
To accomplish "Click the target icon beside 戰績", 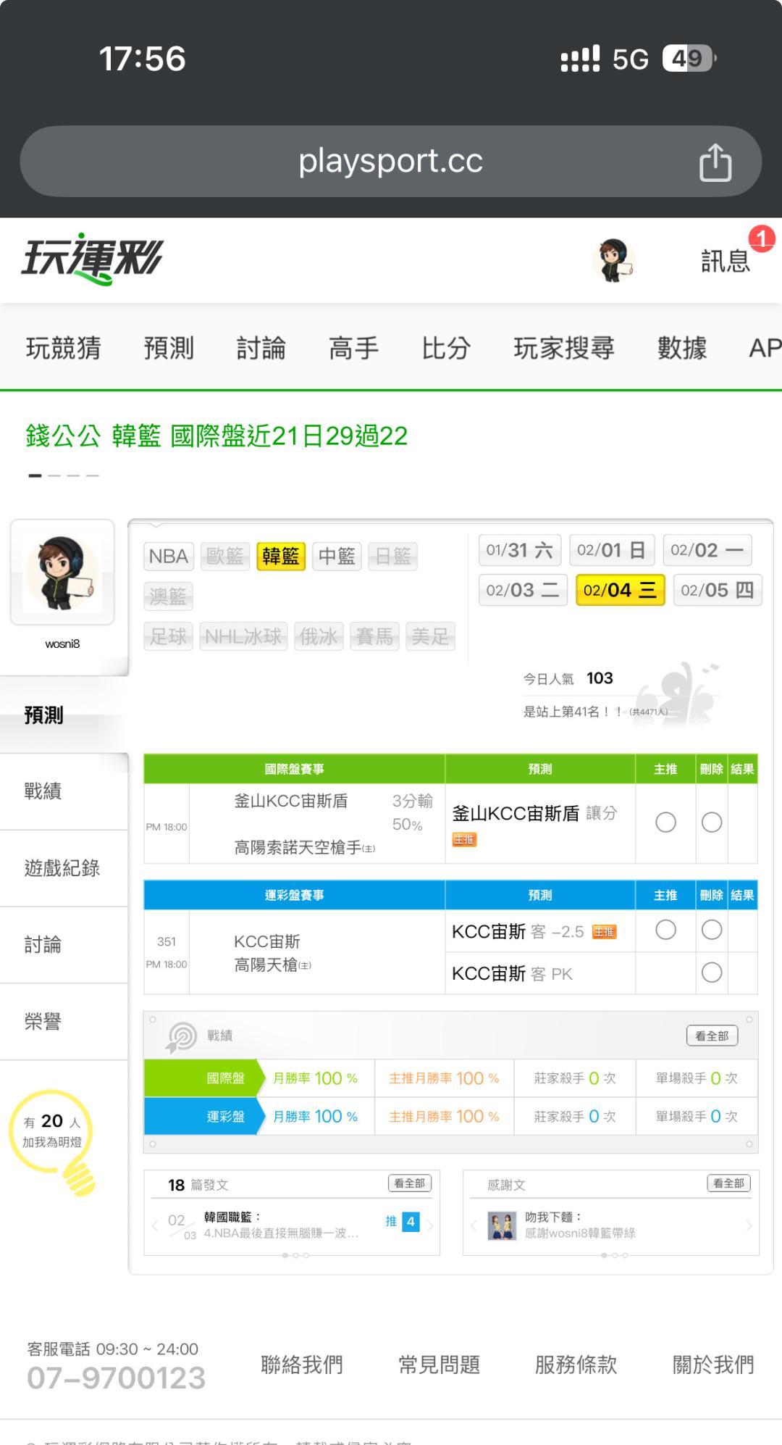I will (x=181, y=1036).
